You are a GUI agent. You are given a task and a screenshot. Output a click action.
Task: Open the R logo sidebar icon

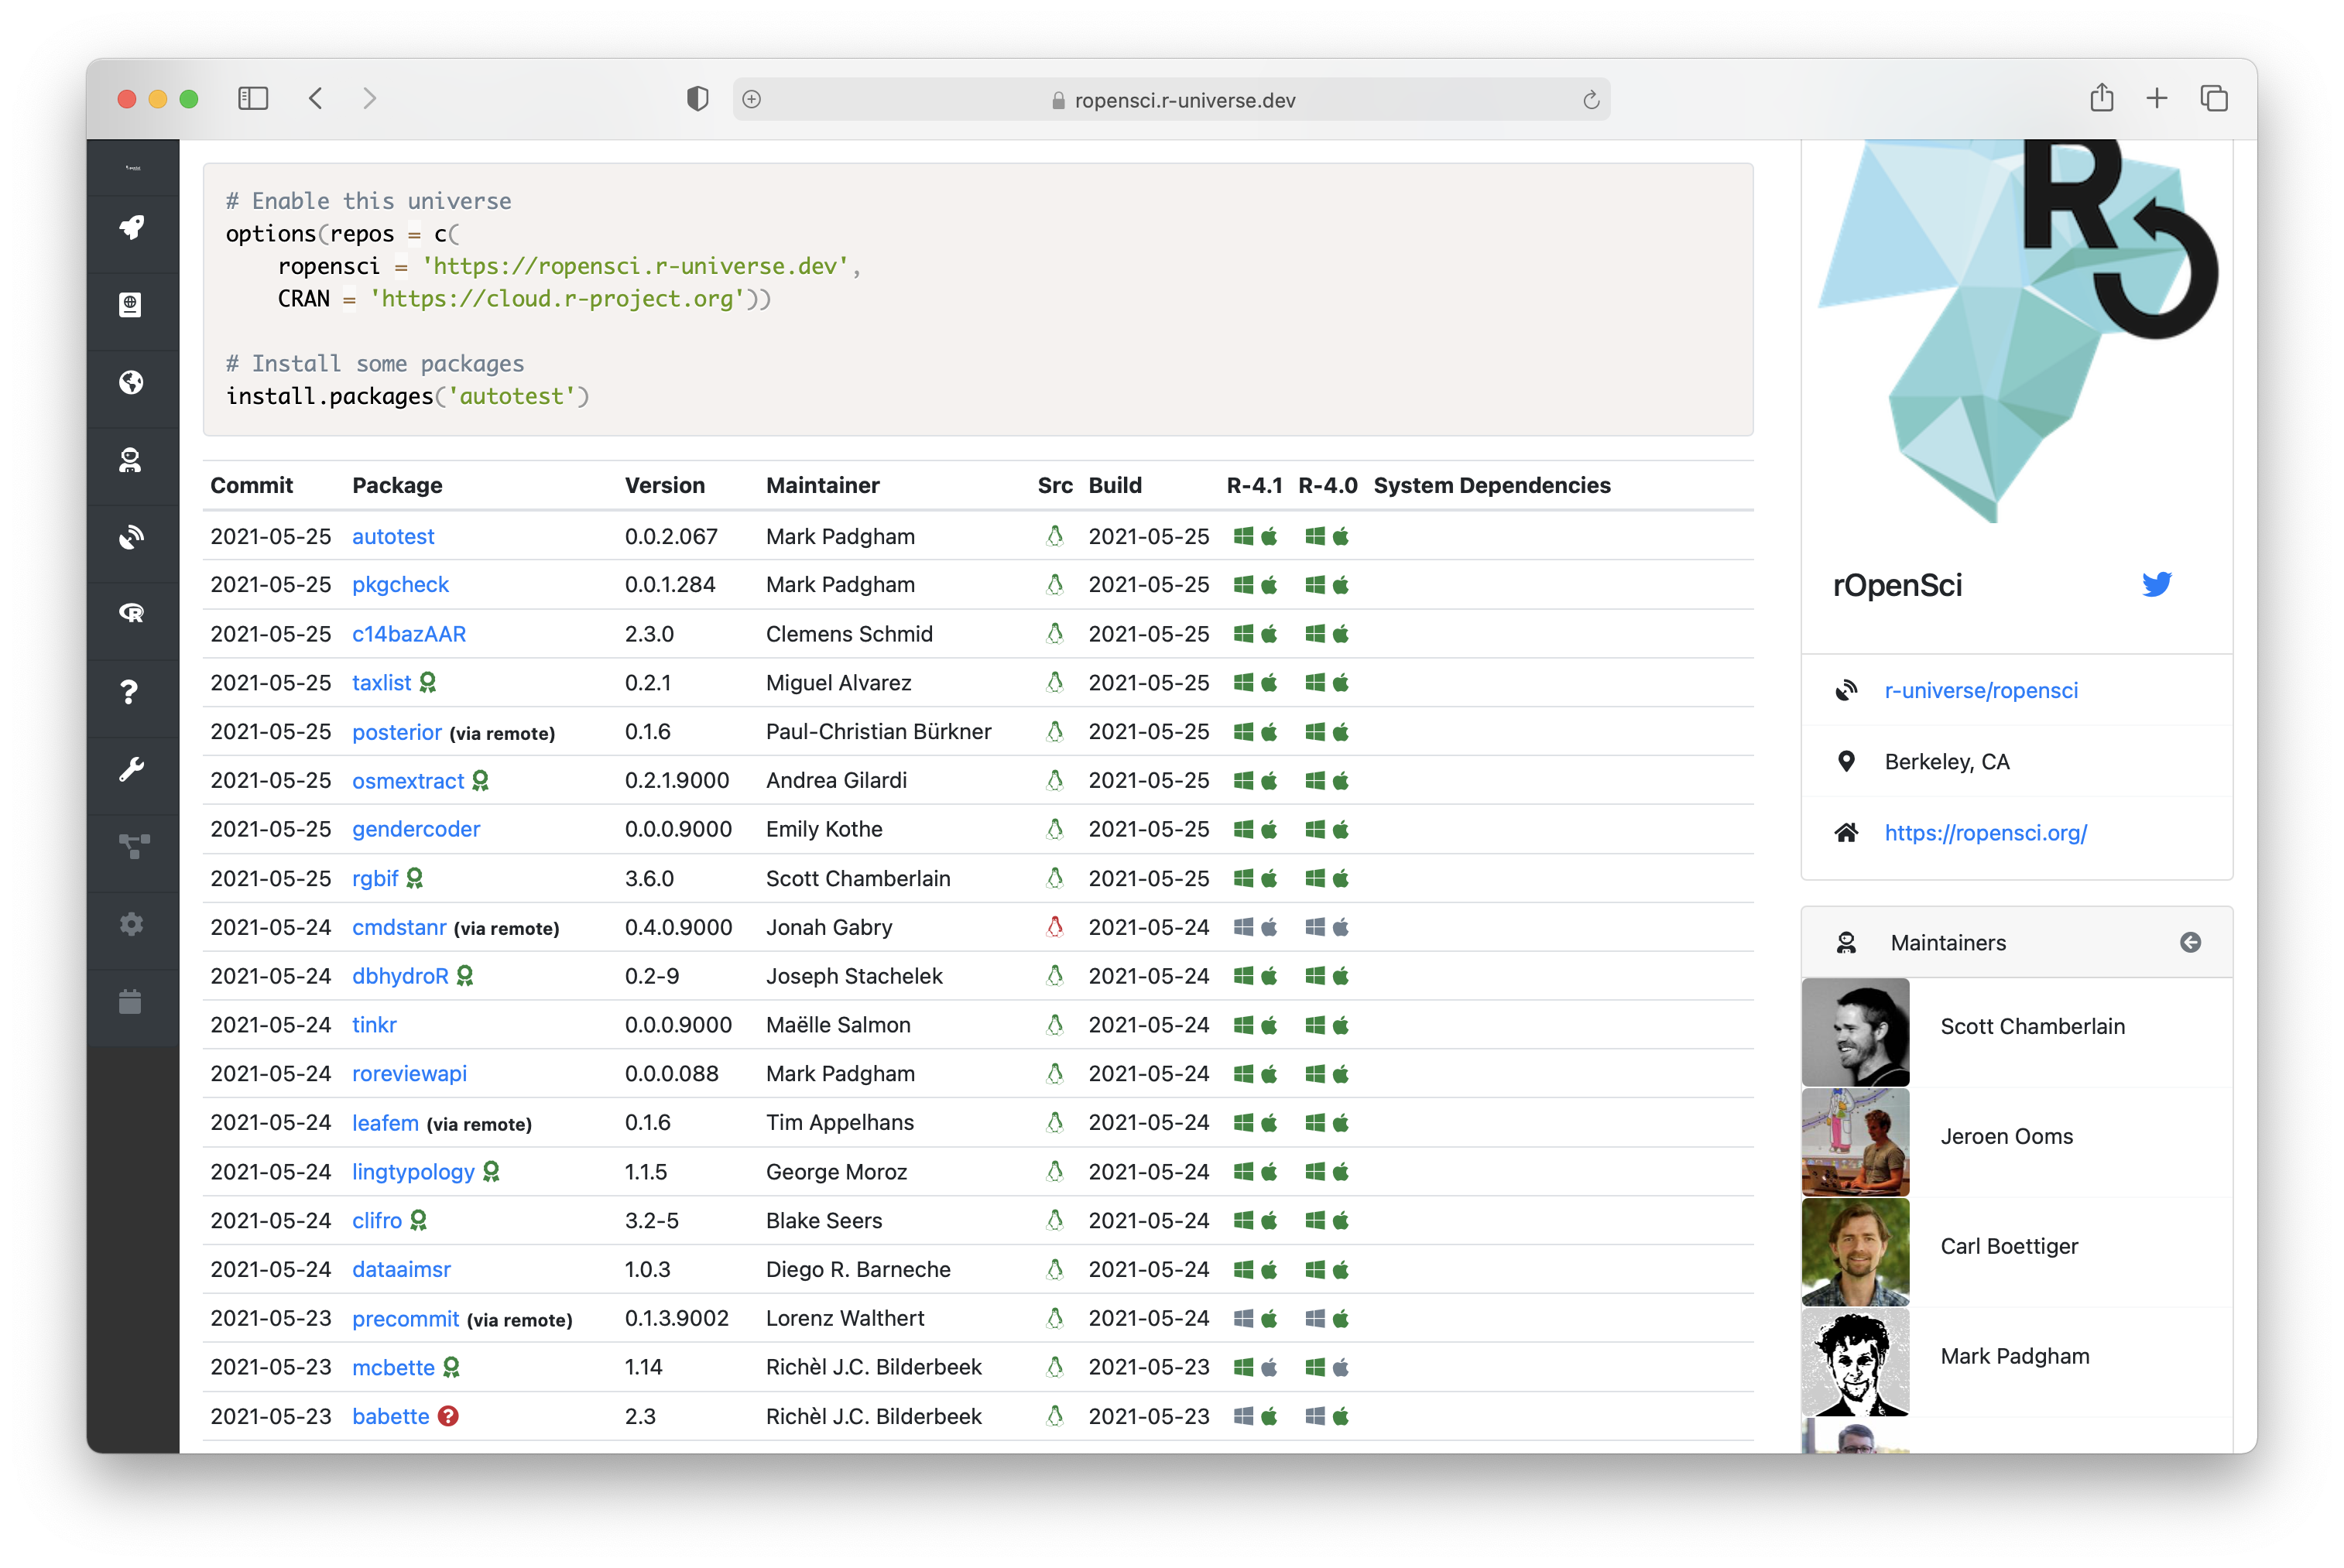131,614
